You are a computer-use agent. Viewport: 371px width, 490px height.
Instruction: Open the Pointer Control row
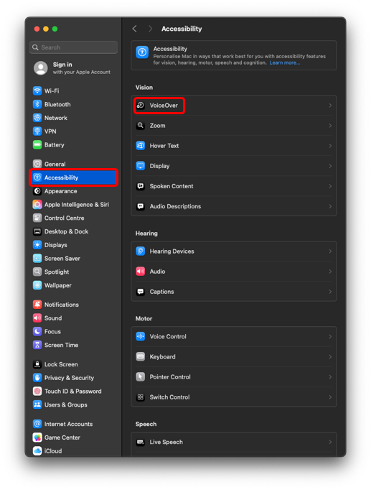pos(234,377)
